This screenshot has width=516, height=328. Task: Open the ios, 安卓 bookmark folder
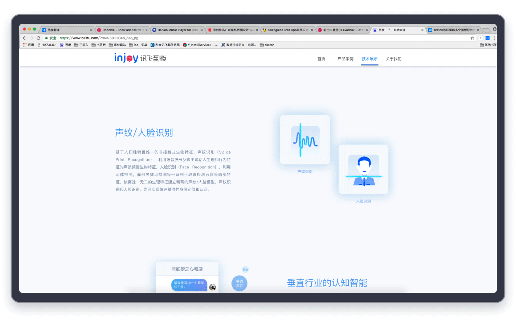(x=138, y=45)
